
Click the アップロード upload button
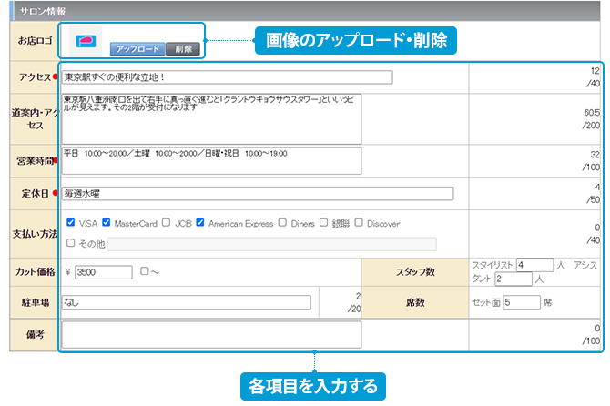(137, 49)
